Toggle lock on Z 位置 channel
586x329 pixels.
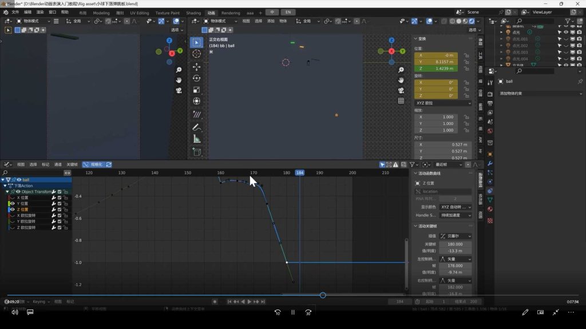pyautogui.click(x=66, y=210)
